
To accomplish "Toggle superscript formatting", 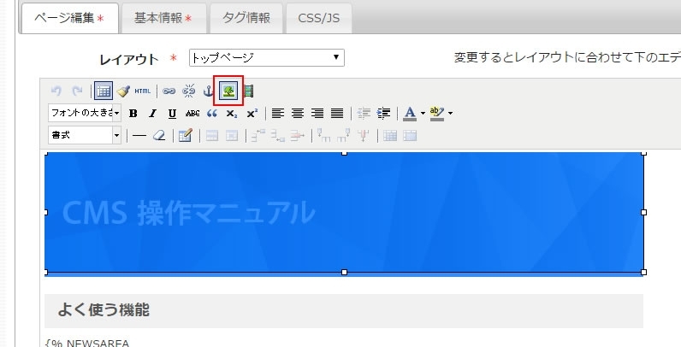I will point(252,114).
